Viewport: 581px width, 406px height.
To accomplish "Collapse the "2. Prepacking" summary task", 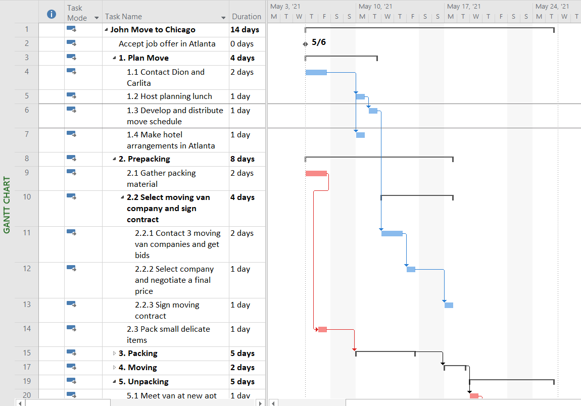I will tap(113, 159).
